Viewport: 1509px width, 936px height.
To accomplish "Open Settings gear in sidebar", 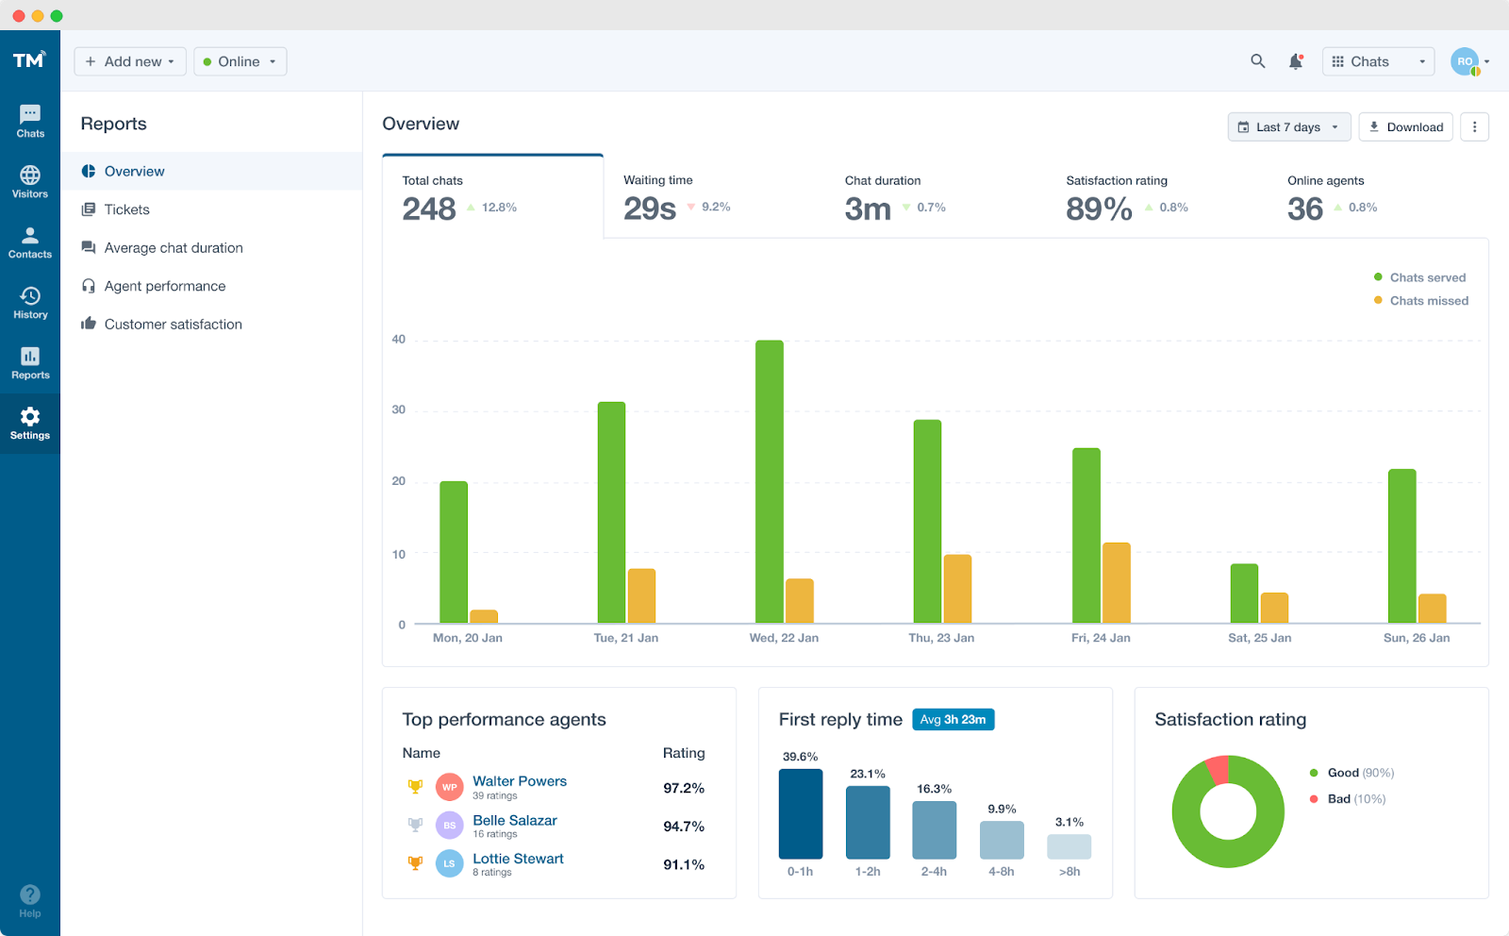I will pyautogui.click(x=30, y=424).
